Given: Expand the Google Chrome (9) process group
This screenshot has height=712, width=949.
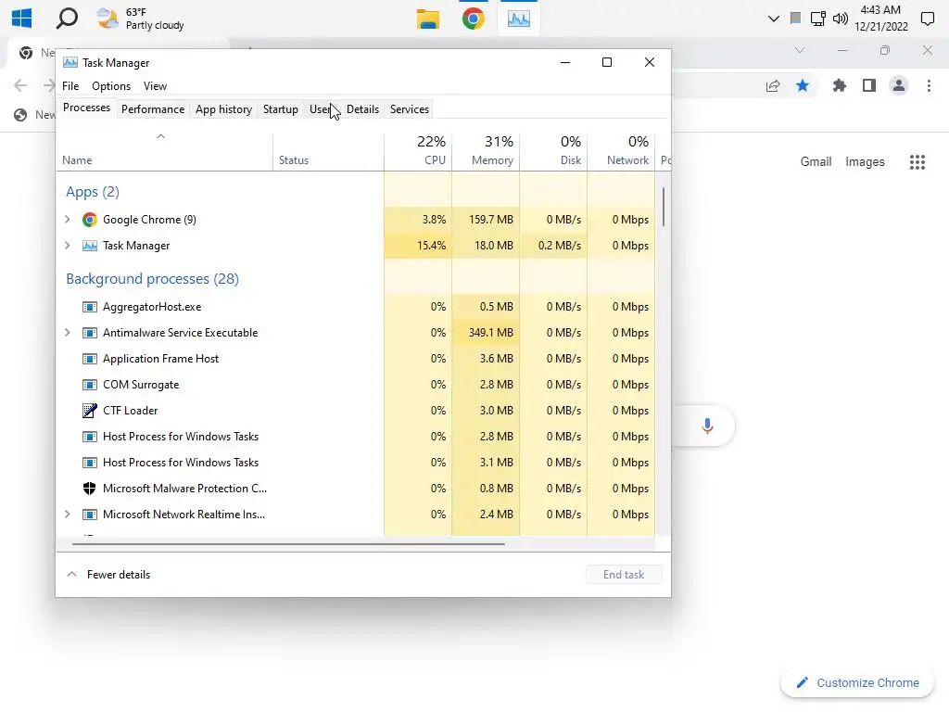Looking at the screenshot, I should [x=67, y=219].
